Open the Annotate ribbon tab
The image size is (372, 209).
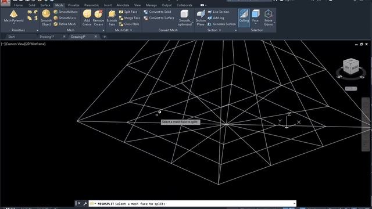coord(123,5)
